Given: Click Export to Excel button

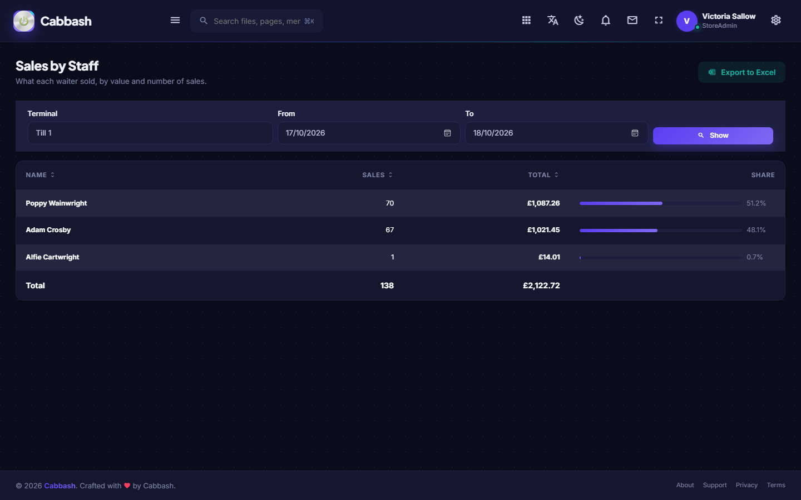Looking at the screenshot, I should coord(741,72).
